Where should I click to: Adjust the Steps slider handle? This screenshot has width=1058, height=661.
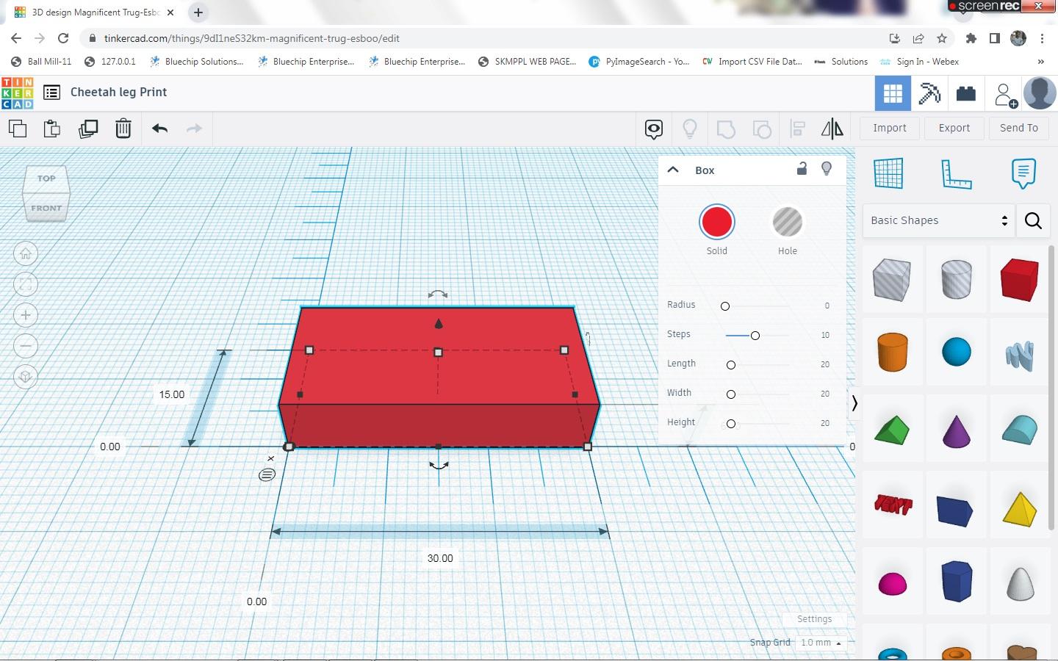(755, 336)
